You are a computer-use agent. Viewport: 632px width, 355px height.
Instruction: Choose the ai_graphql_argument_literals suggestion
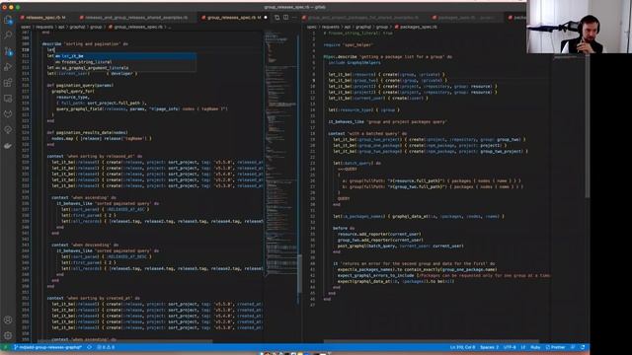[125, 68]
